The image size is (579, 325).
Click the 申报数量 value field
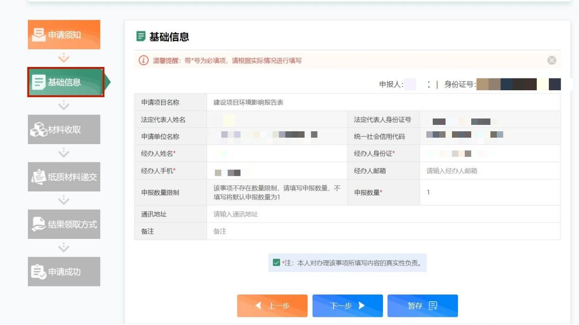489,192
